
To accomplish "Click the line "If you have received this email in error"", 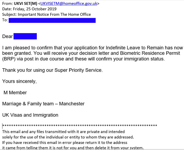I will click(x=65, y=142).
